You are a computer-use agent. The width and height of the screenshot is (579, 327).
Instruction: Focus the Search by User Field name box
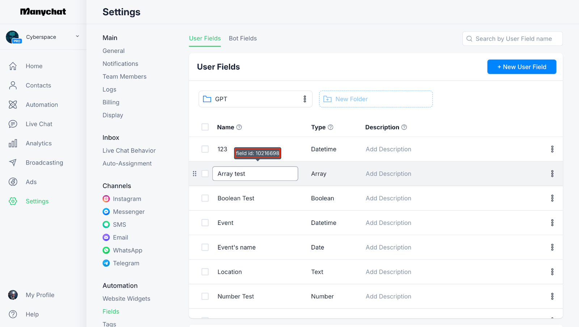point(513,39)
